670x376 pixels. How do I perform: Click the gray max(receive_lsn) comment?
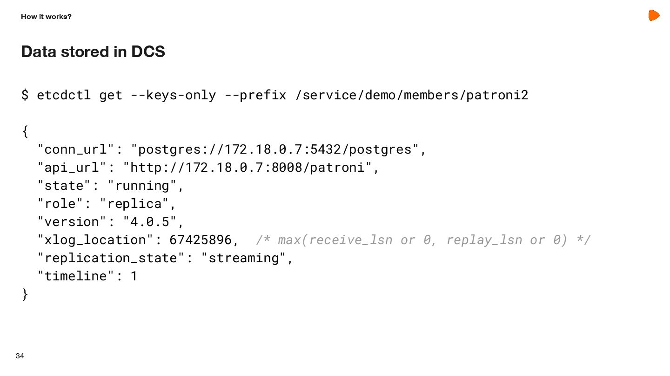tap(423, 240)
